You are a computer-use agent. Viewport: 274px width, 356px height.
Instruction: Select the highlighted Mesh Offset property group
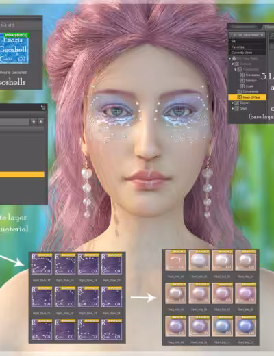pyautogui.click(x=247, y=97)
